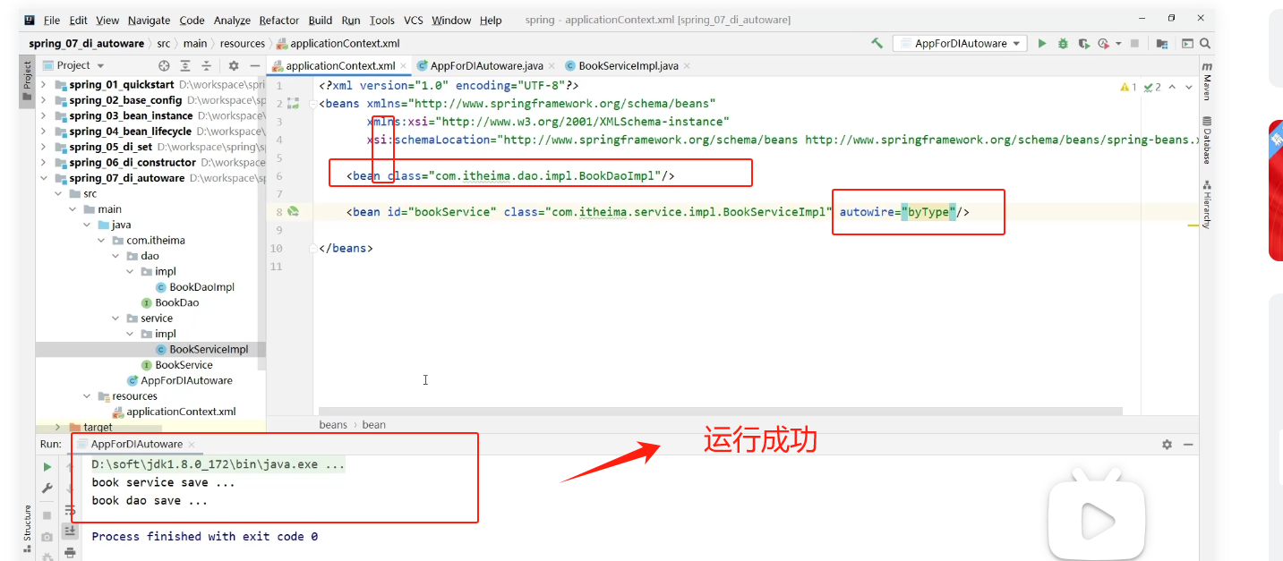Select BookService interface in tree
This screenshot has width=1283, height=561.
point(184,365)
